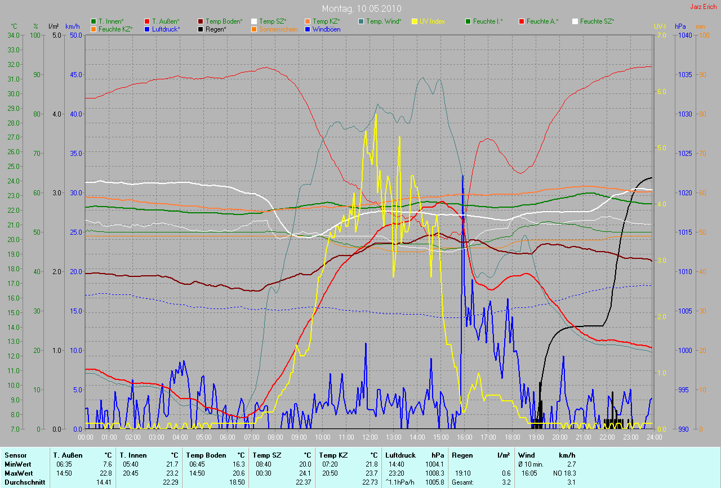Click the white swatch next to Temp SZ

(x=255, y=21)
